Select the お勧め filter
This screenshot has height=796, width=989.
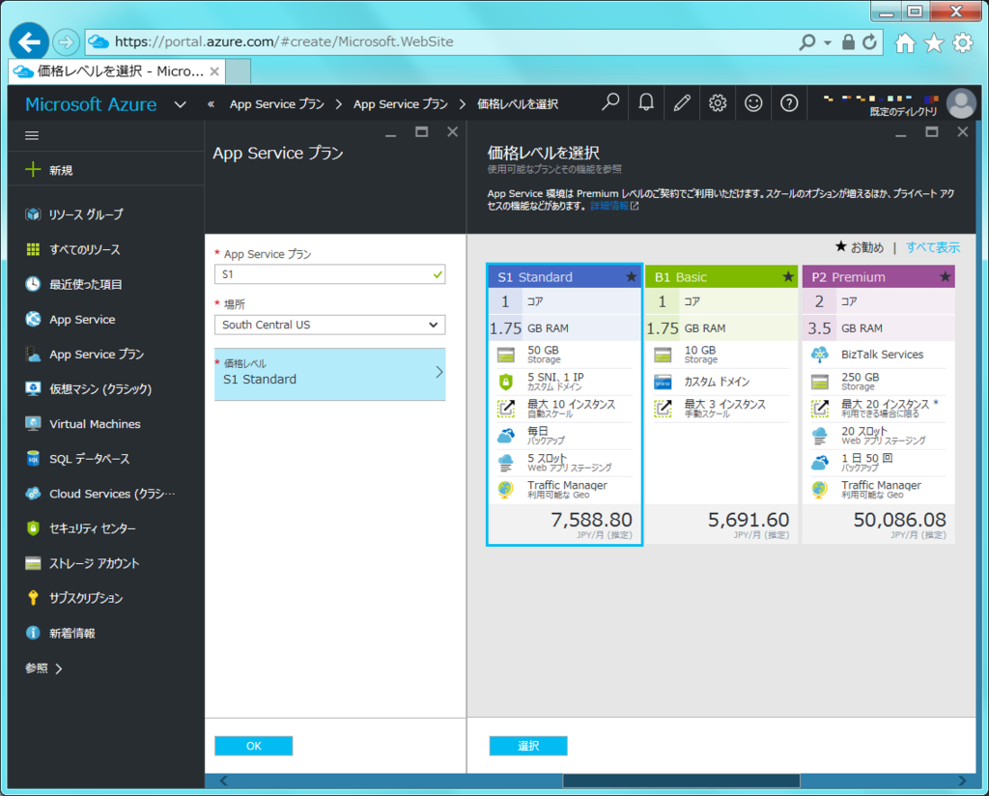click(860, 247)
